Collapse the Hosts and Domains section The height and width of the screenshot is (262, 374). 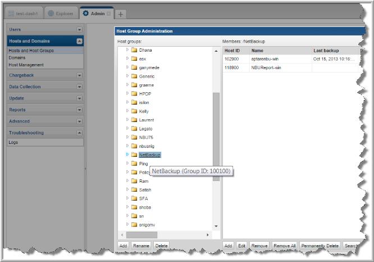79,41
